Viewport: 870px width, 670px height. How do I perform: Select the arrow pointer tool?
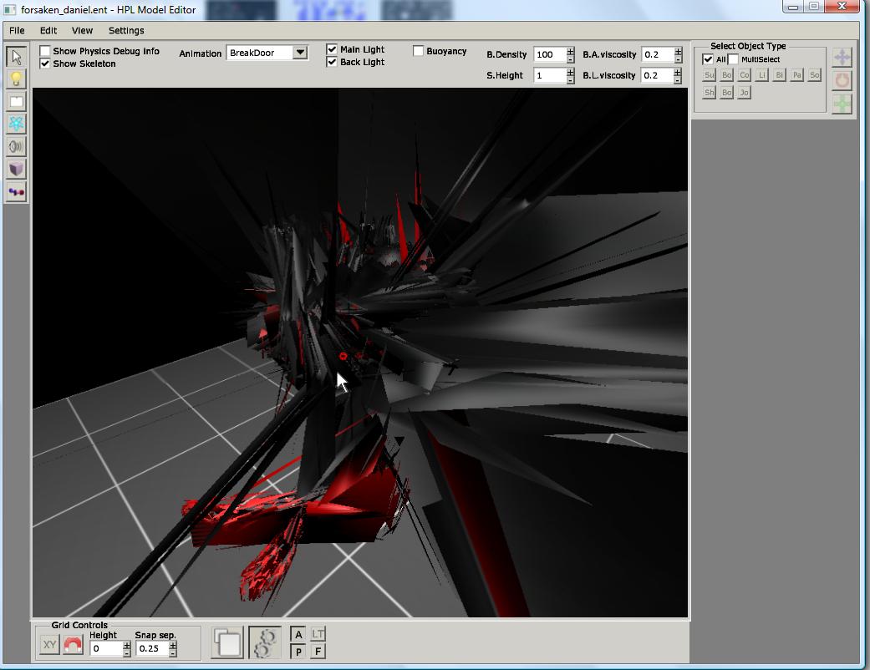16,57
